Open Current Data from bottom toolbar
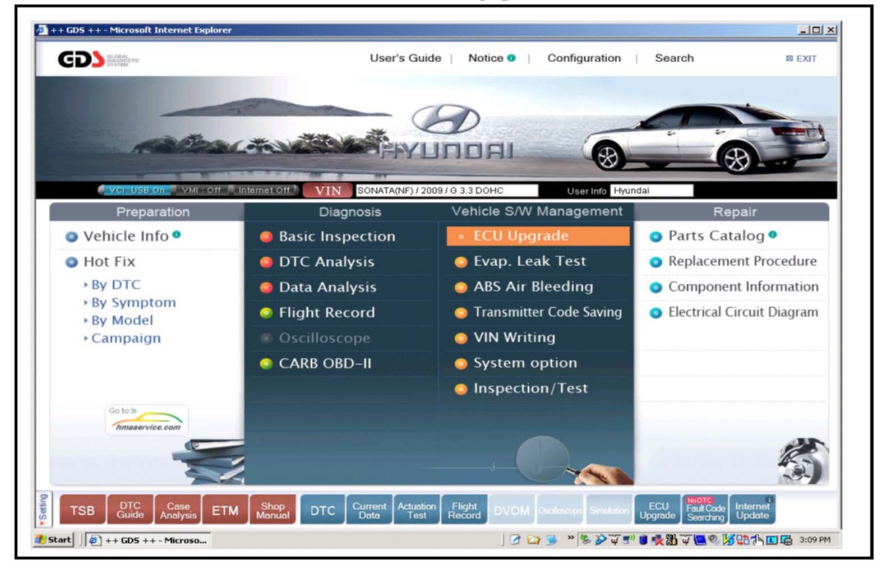Image resolution: width=882 pixels, height=569 pixels. [369, 510]
